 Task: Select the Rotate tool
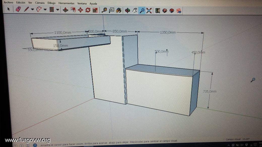[88, 10]
